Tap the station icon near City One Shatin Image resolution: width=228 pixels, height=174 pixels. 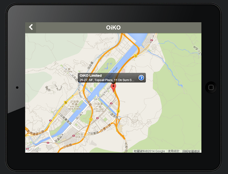click(111, 103)
